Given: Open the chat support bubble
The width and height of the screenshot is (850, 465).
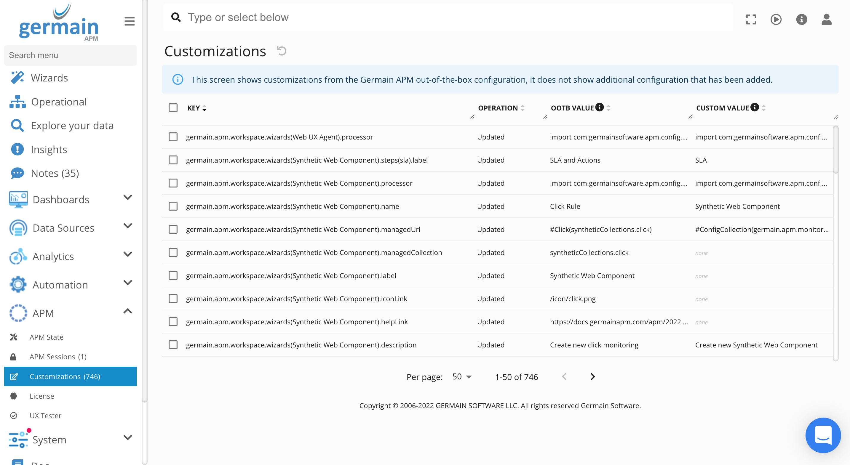Looking at the screenshot, I should tap(823, 435).
